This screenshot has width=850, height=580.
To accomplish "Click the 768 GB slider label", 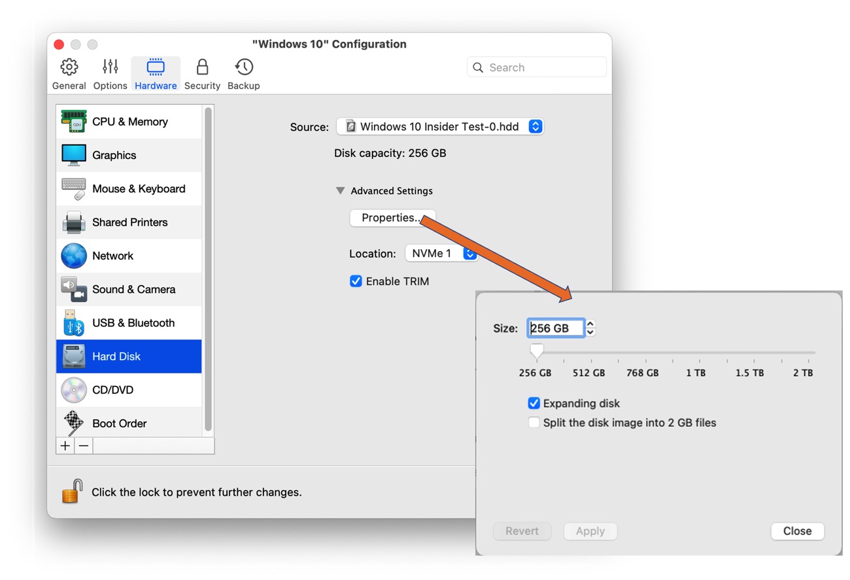I will (x=643, y=373).
